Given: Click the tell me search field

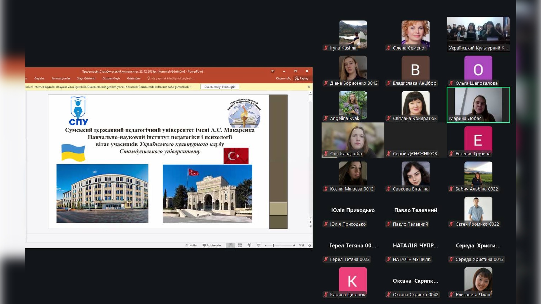Looking at the screenshot, I should pyautogui.click(x=172, y=79).
